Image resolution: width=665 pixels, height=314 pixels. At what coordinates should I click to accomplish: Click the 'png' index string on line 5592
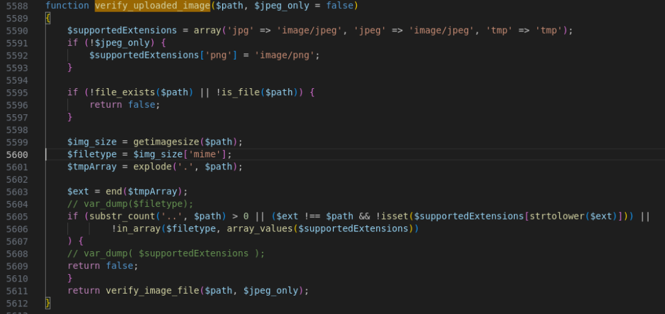click(x=218, y=55)
